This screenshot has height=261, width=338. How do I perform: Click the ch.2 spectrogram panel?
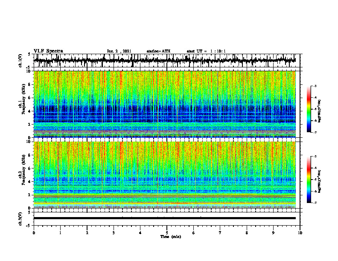tap(164, 175)
